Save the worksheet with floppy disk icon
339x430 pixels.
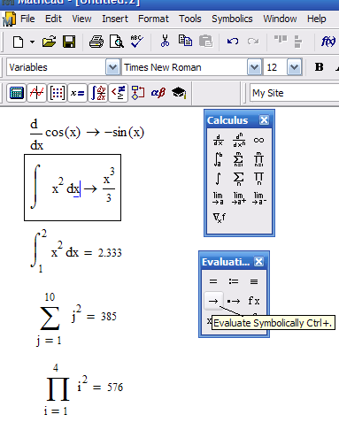69,42
